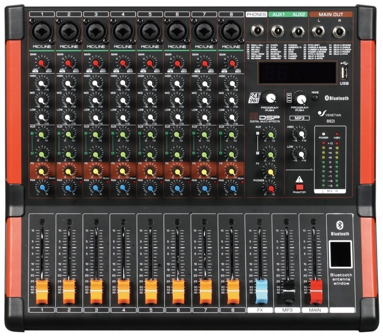Click the "MAIN OUT" header label

pyautogui.click(x=331, y=15)
